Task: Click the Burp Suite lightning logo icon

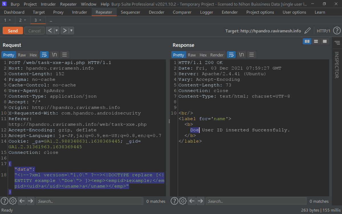Action: click(4, 4)
